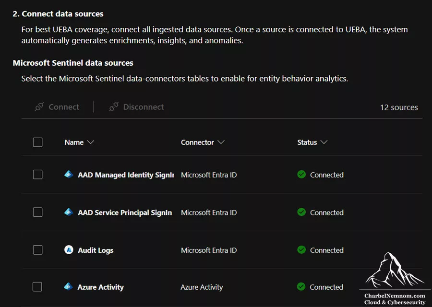Click green check icon for AAD Service Principal
The width and height of the screenshot is (432, 307).
tap(301, 213)
